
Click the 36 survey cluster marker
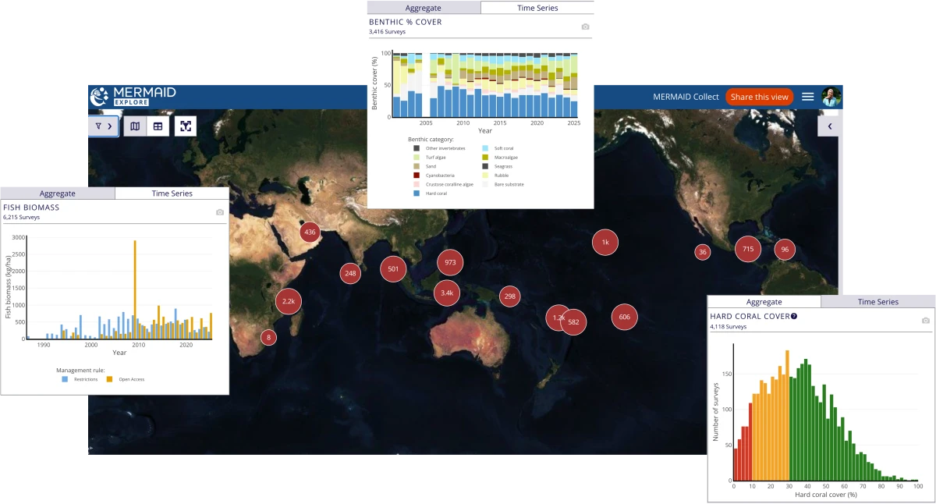point(703,252)
